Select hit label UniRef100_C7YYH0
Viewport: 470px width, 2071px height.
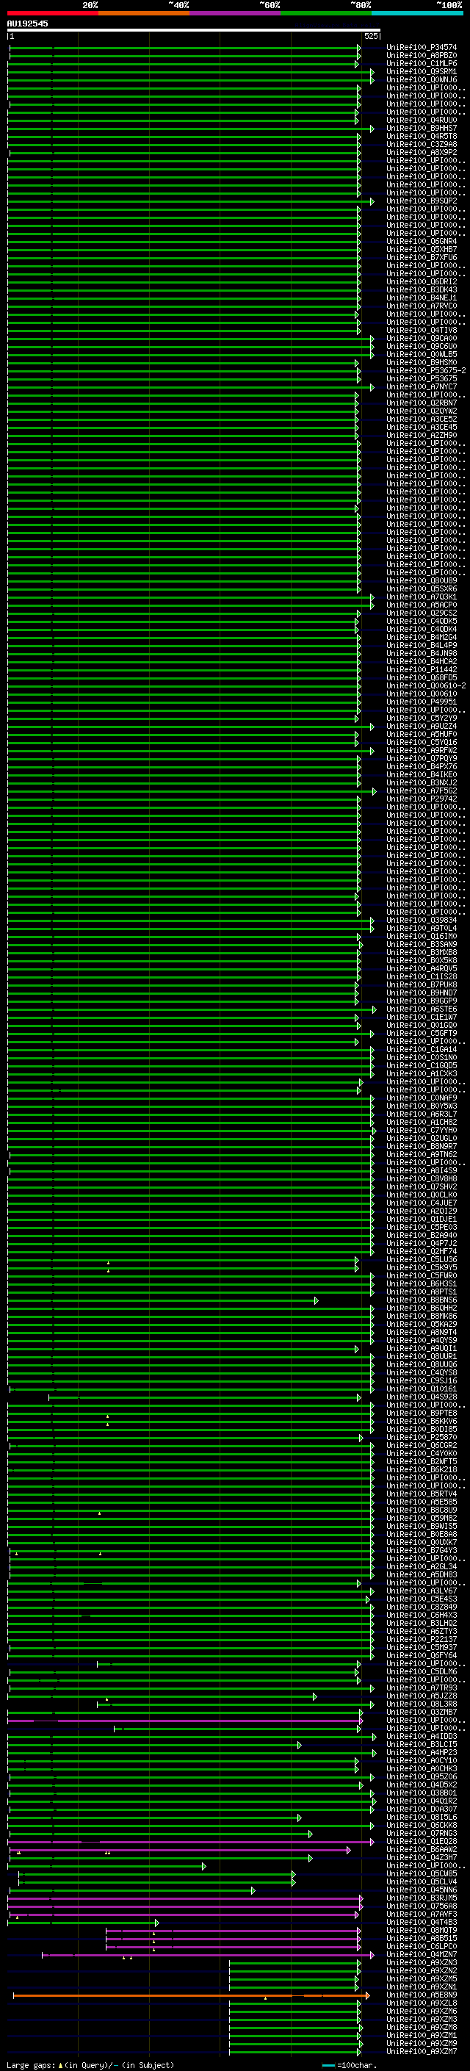[x=421, y=1131]
